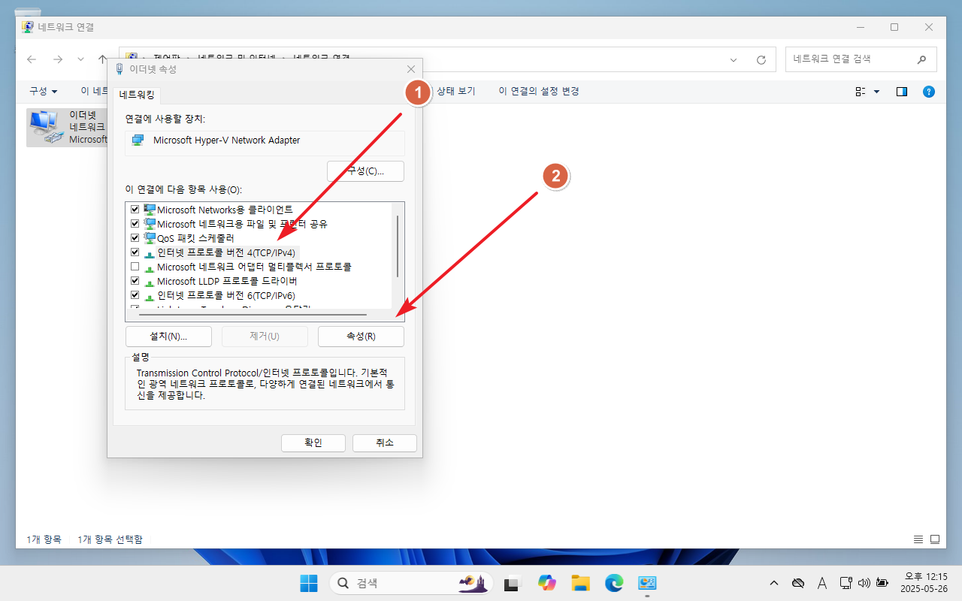The width and height of the screenshot is (962, 601).
Task: Select 인터넷 프로토콜 버전 4(TCP/IPv4) item text
Action: point(225,252)
